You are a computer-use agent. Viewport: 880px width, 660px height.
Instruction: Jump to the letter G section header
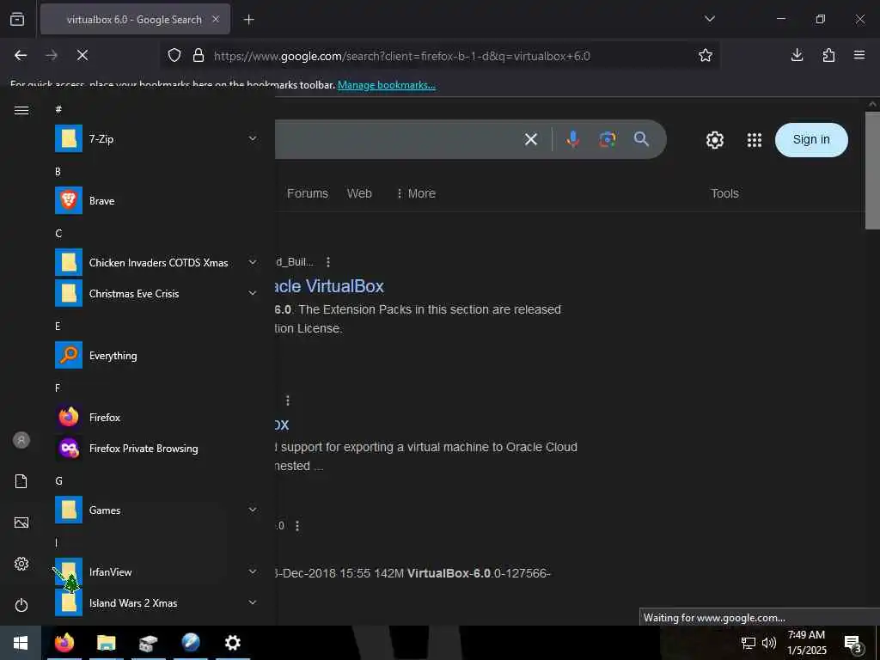pyautogui.click(x=58, y=480)
